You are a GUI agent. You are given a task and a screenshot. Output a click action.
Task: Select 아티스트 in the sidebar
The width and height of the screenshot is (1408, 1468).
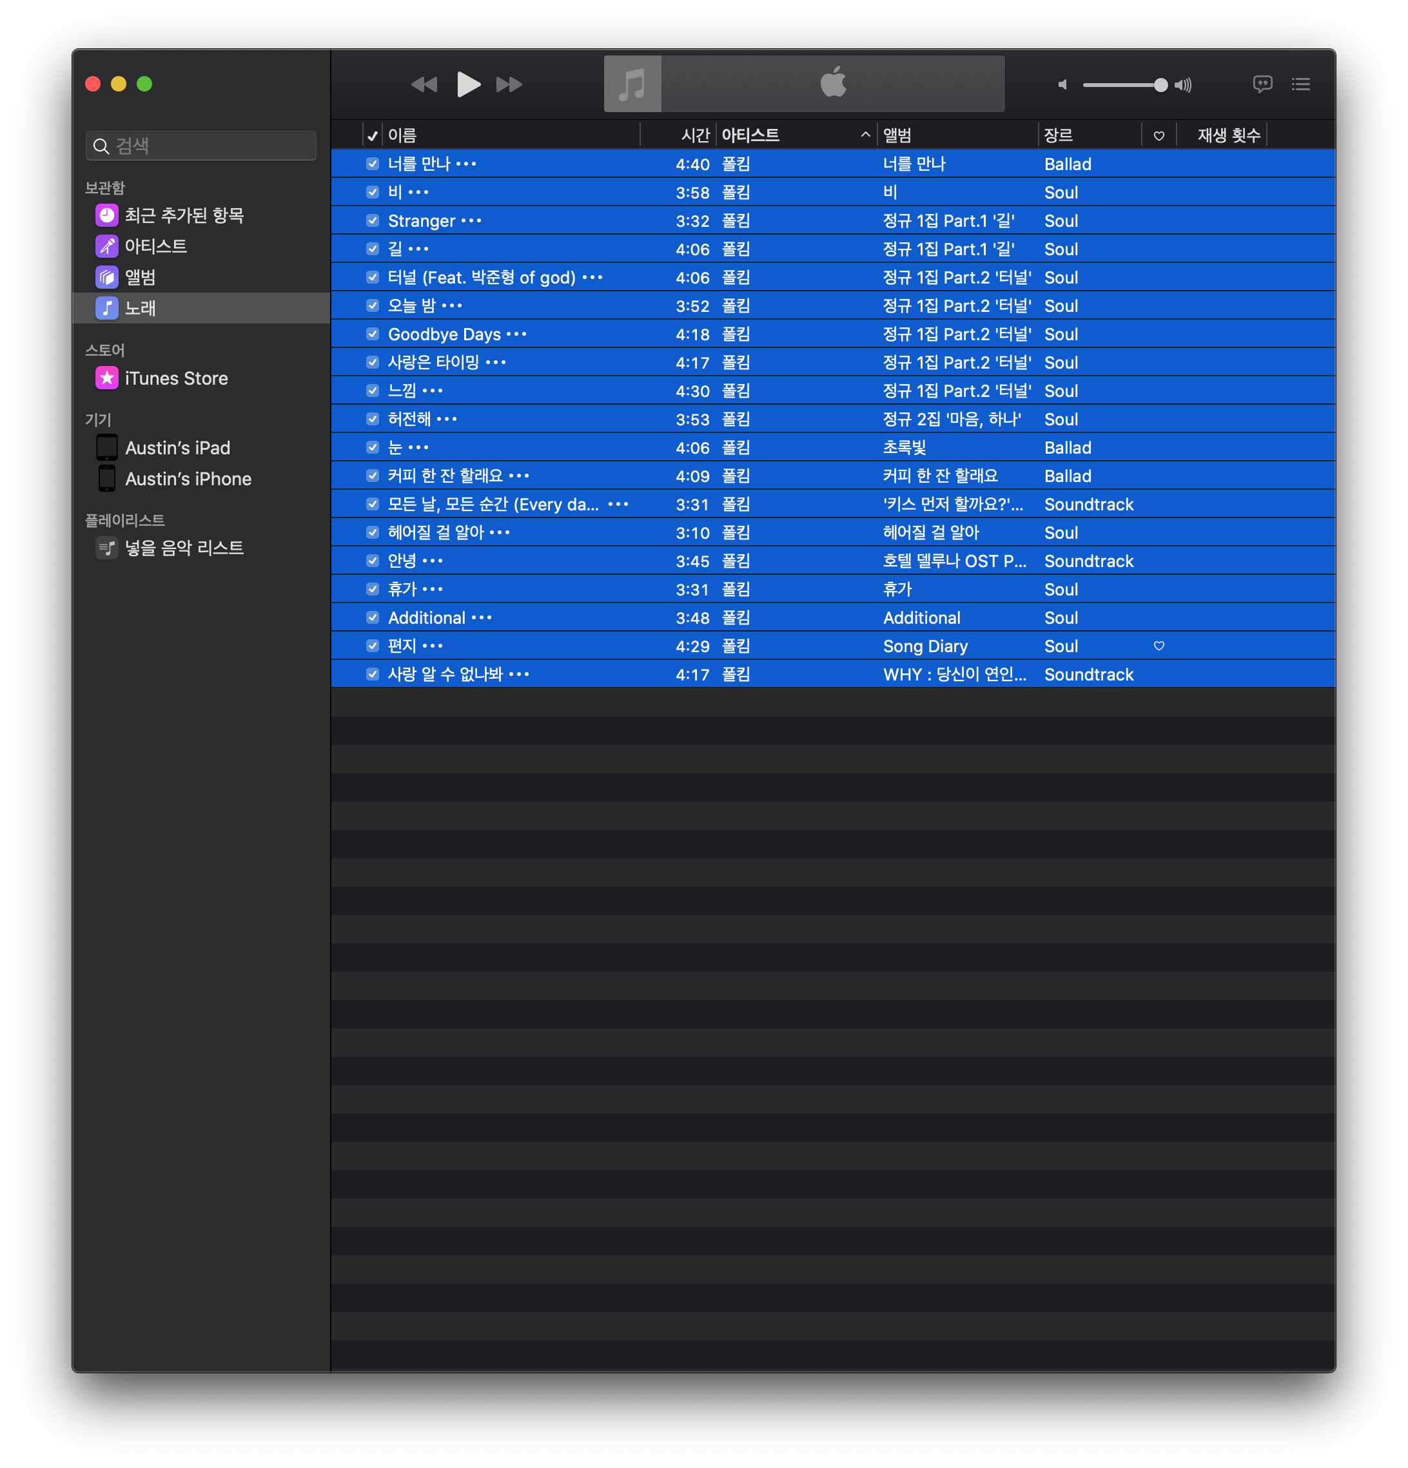[156, 246]
